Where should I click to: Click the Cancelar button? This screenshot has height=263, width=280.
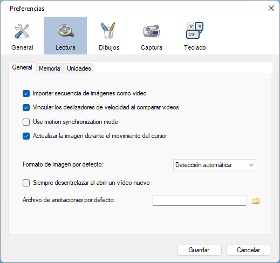click(249, 250)
